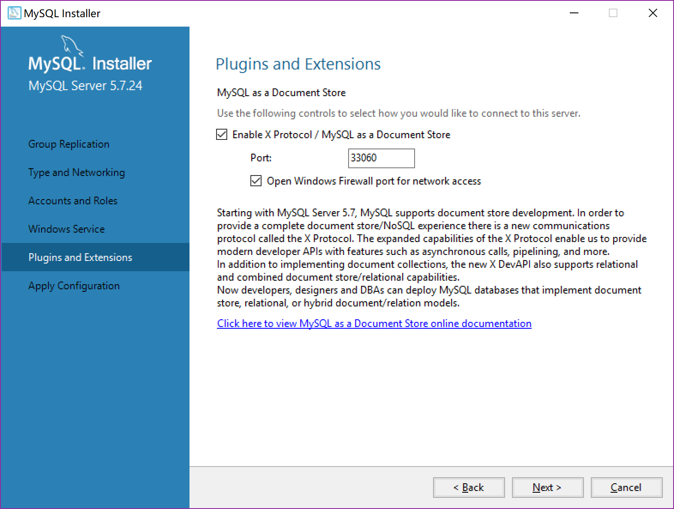Select Plugins and Extensions step in sidebar
674x509 pixels.
95,257
